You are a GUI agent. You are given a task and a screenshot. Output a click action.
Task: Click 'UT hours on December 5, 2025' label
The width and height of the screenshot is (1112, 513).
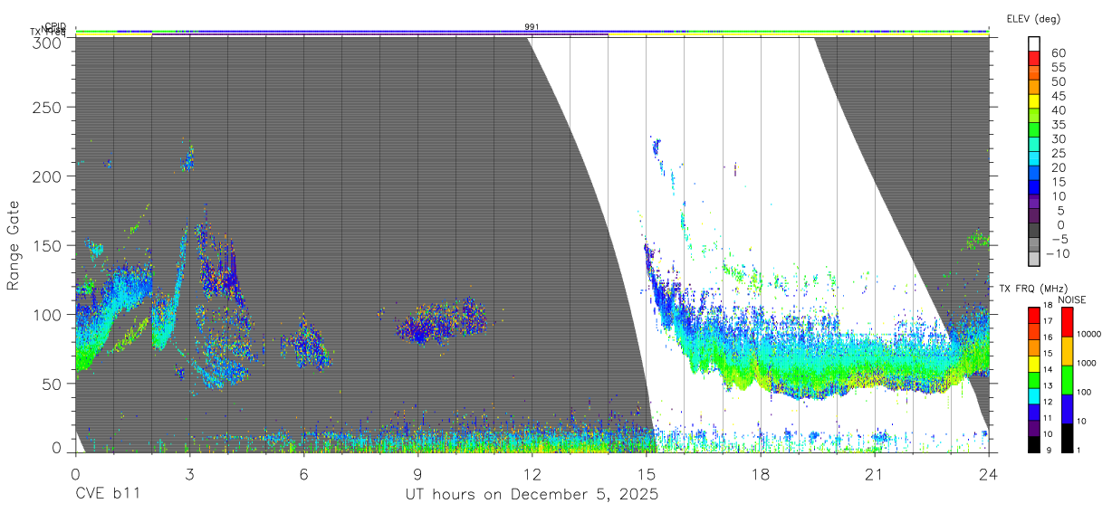coord(531,495)
